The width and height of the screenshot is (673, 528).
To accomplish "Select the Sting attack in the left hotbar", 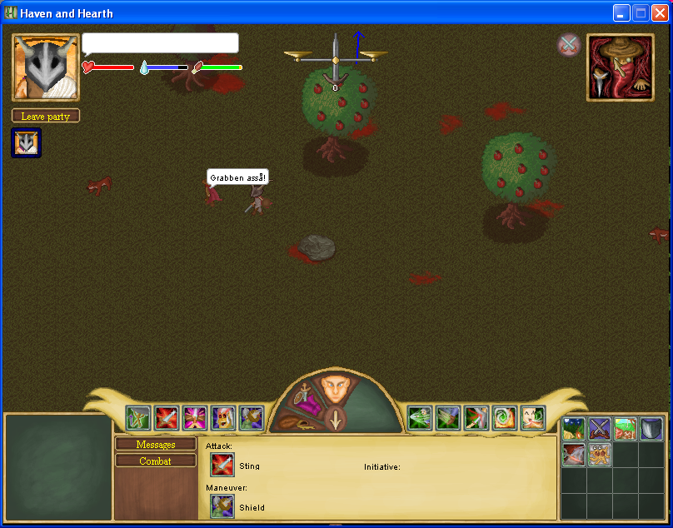I will (167, 418).
